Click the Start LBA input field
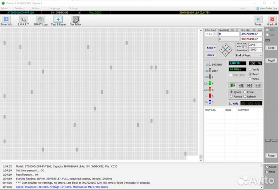Screen dimensions: 279x190 click(229, 34)
